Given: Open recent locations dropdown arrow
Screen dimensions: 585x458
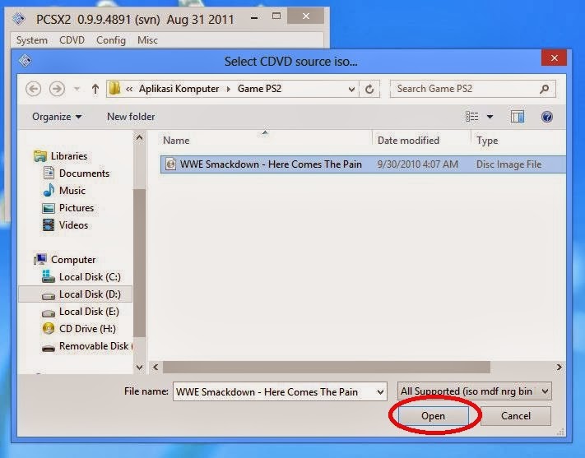Looking at the screenshot, I should pos(77,89).
